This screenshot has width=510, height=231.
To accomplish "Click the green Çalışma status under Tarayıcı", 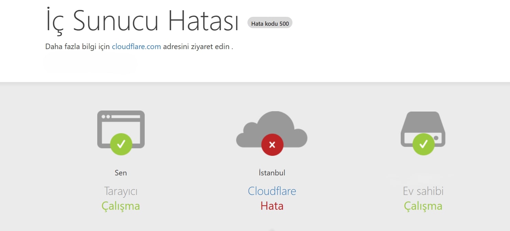I will pos(121,206).
